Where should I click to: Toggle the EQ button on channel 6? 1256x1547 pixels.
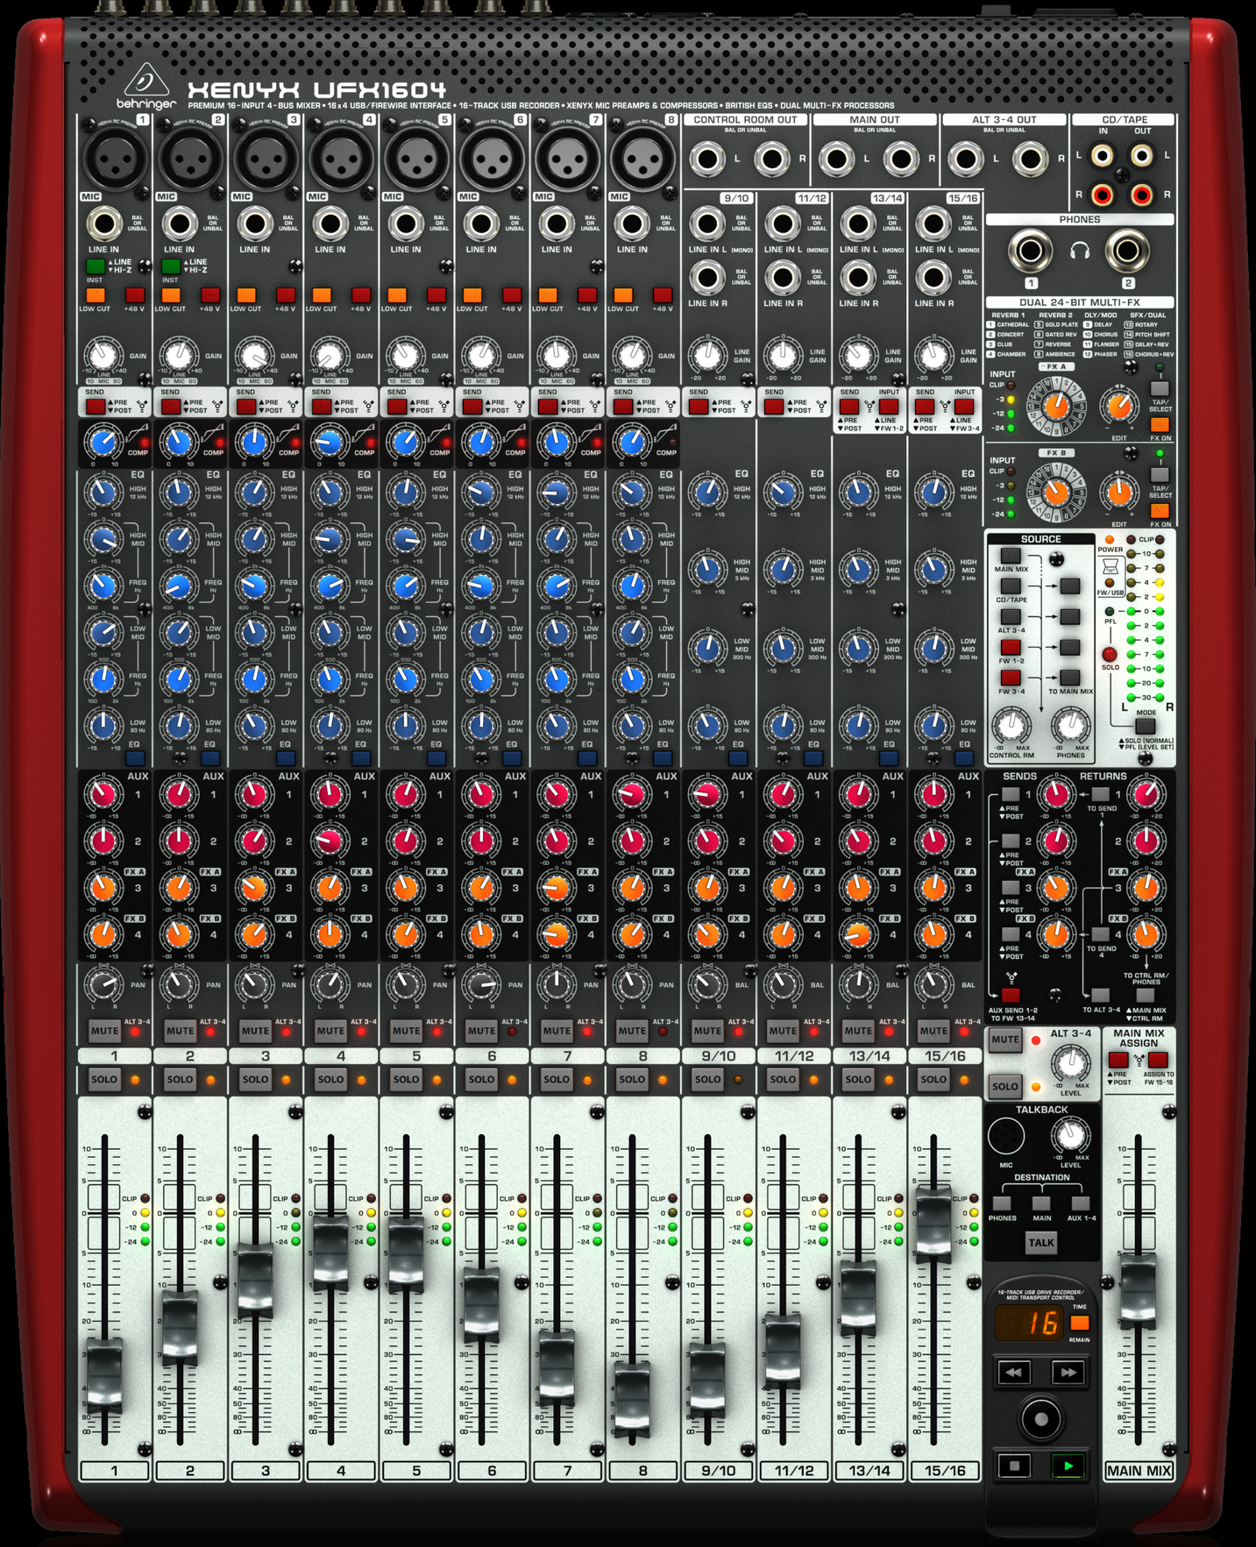pyautogui.click(x=512, y=758)
